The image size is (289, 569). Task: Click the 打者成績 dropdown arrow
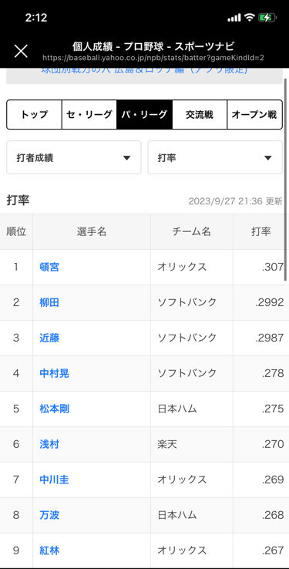point(126,158)
